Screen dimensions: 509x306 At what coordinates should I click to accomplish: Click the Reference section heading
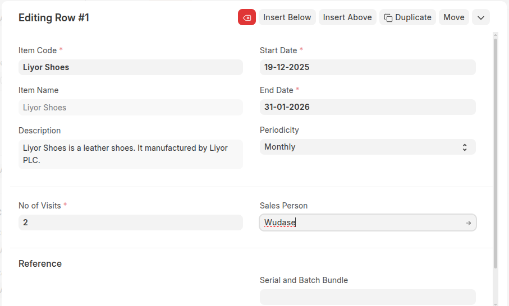[x=40, y=263]
